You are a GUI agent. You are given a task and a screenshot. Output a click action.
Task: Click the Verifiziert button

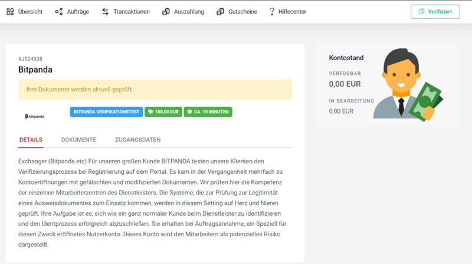click(435, 11)
